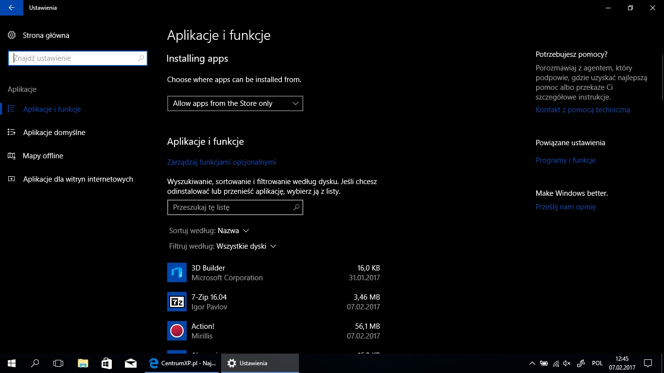Screen dimensions: 664x373
Task: Click magnifier in Przeszukaj tę listę box
Action: 297,207
